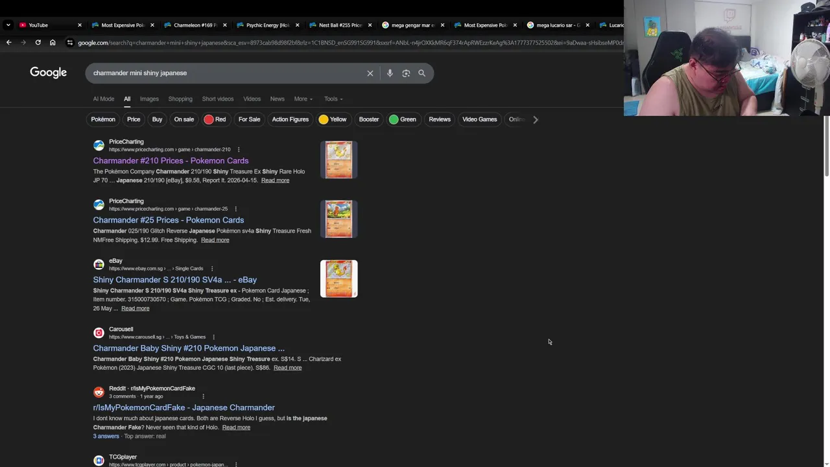Close the YouTube tab
Image resolution: width=830 pixels, height=467 pixels.
(80, 25)
